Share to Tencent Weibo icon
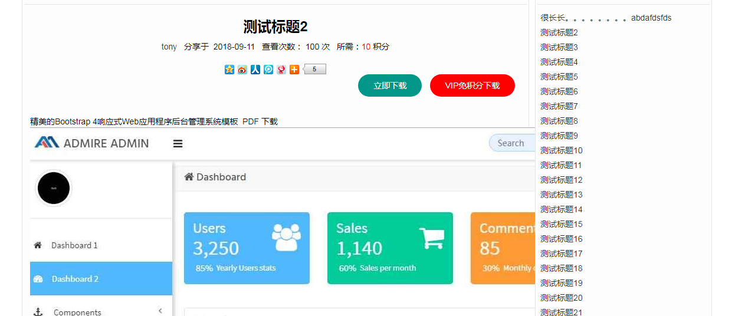735x316 pixels. pyautogui.click(x=268, y=70)
